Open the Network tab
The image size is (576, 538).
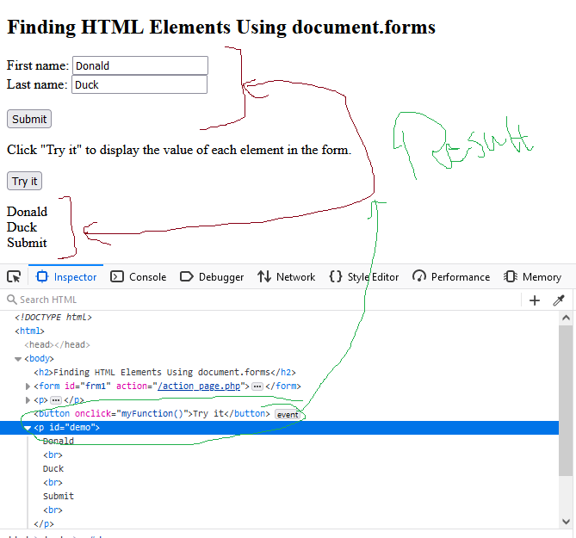pyautogui.click(x=286, y=277)
